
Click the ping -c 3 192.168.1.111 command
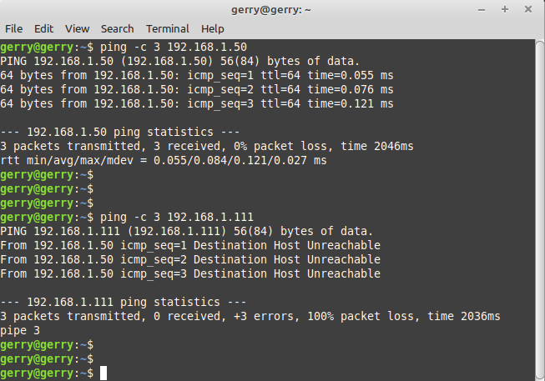(176, 217)
